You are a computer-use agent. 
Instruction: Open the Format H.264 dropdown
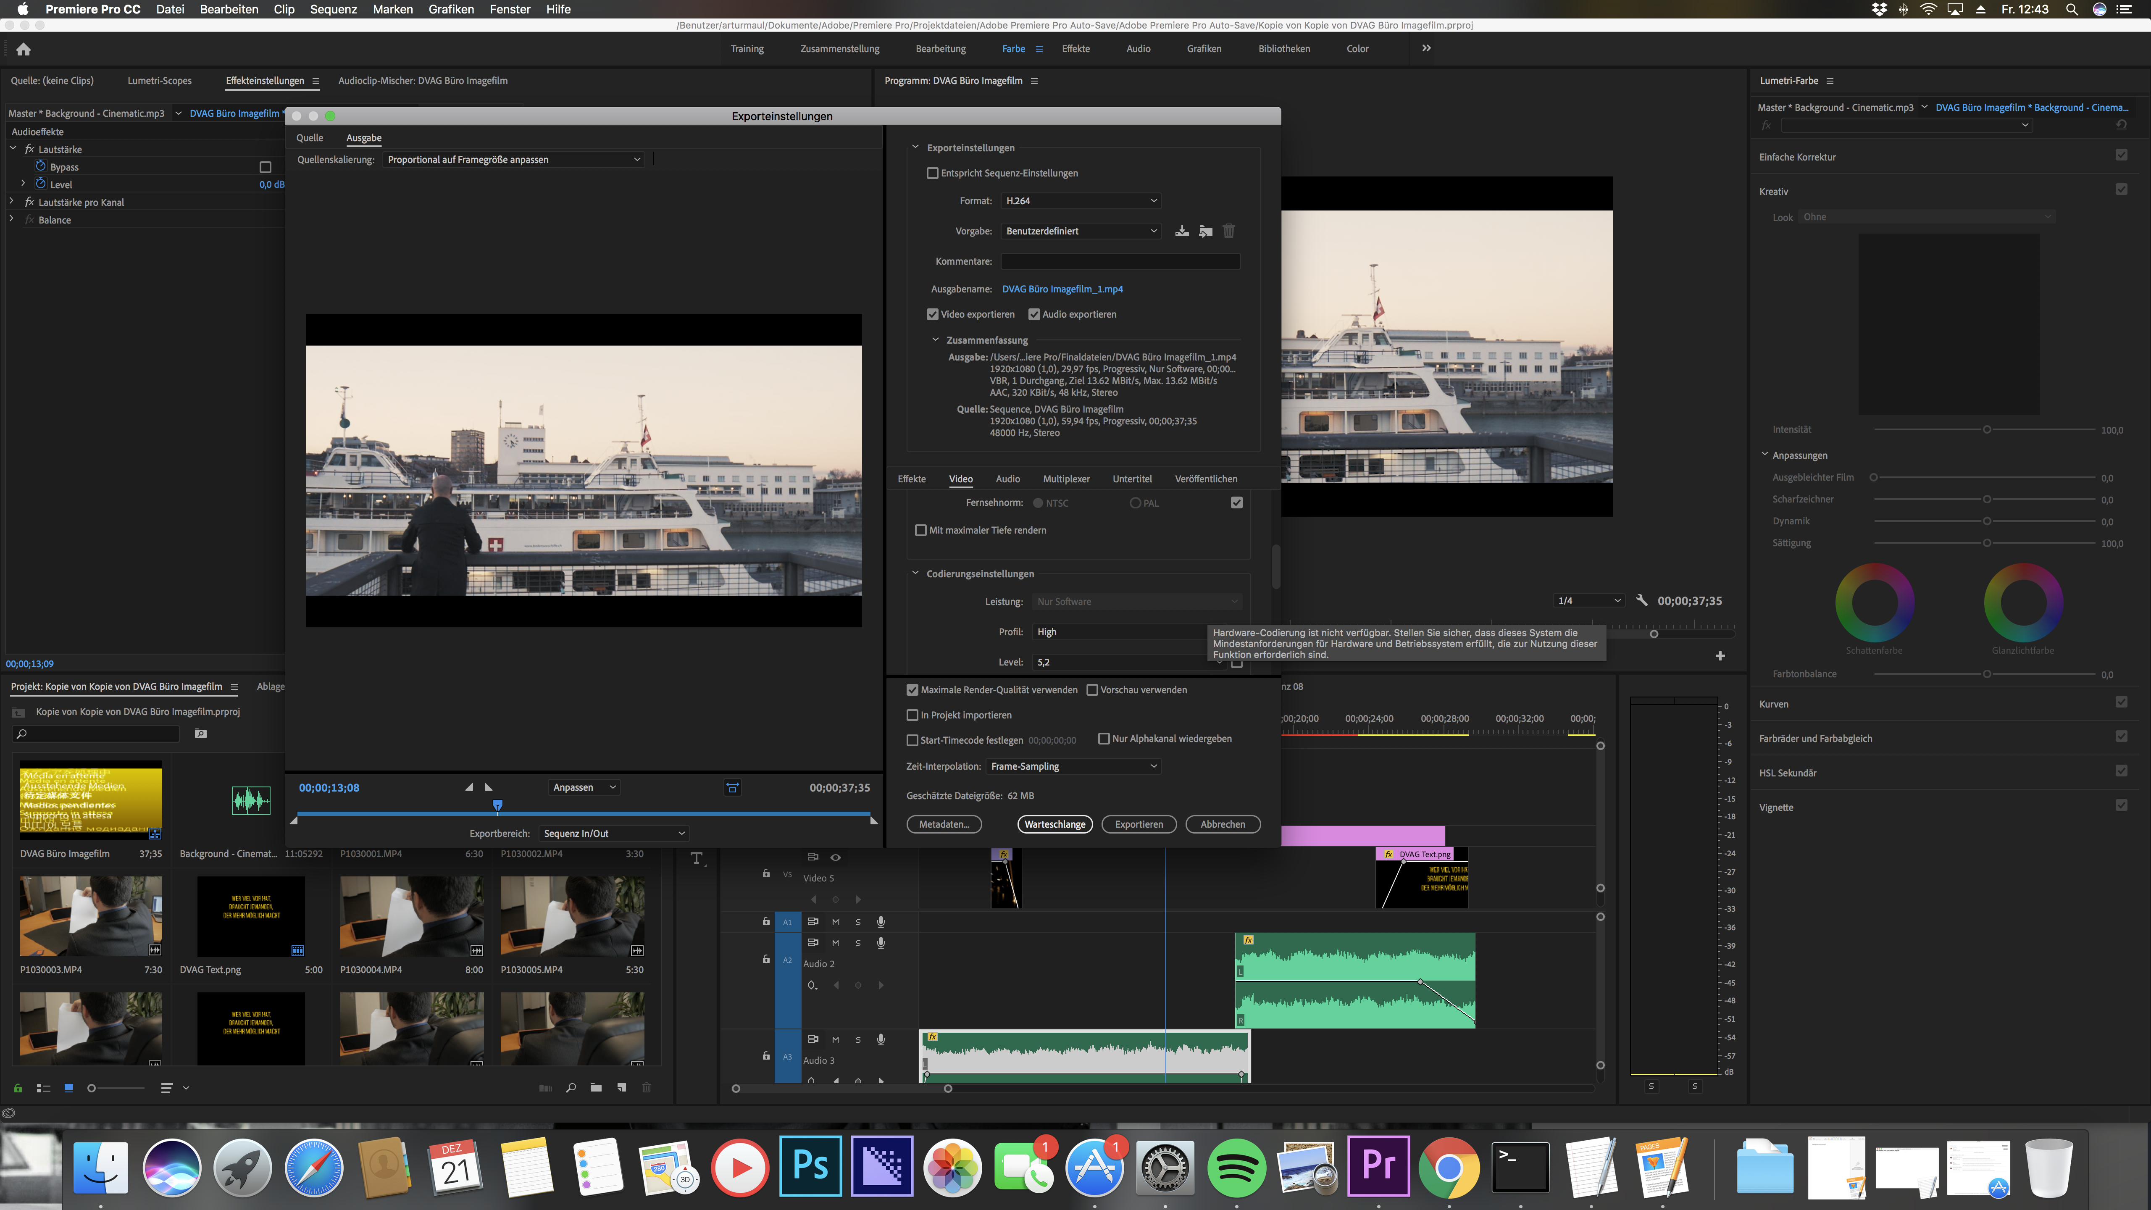pyautogui.click(x=1081, y=200)
